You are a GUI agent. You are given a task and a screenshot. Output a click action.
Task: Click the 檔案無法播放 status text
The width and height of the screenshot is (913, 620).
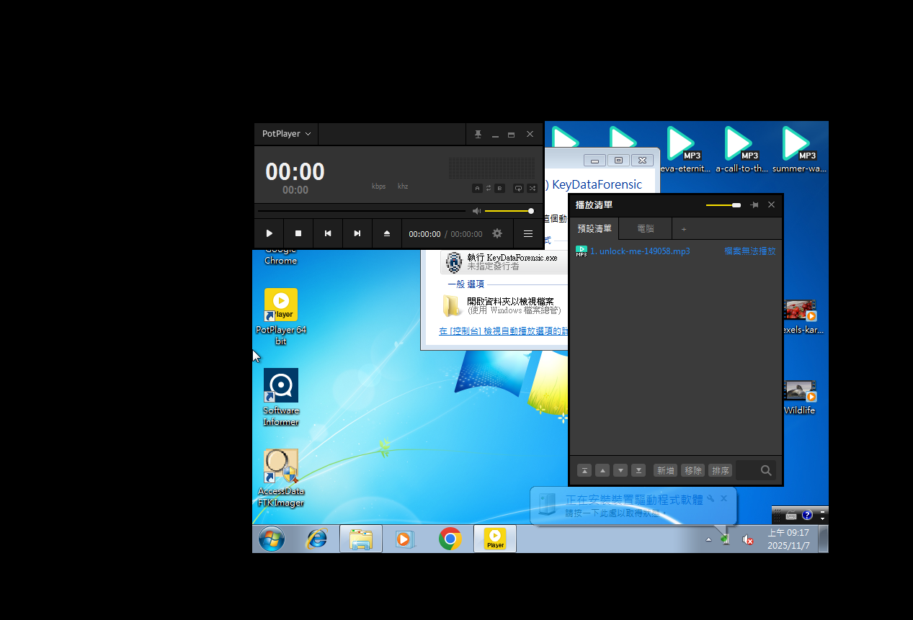click(750, 251)
